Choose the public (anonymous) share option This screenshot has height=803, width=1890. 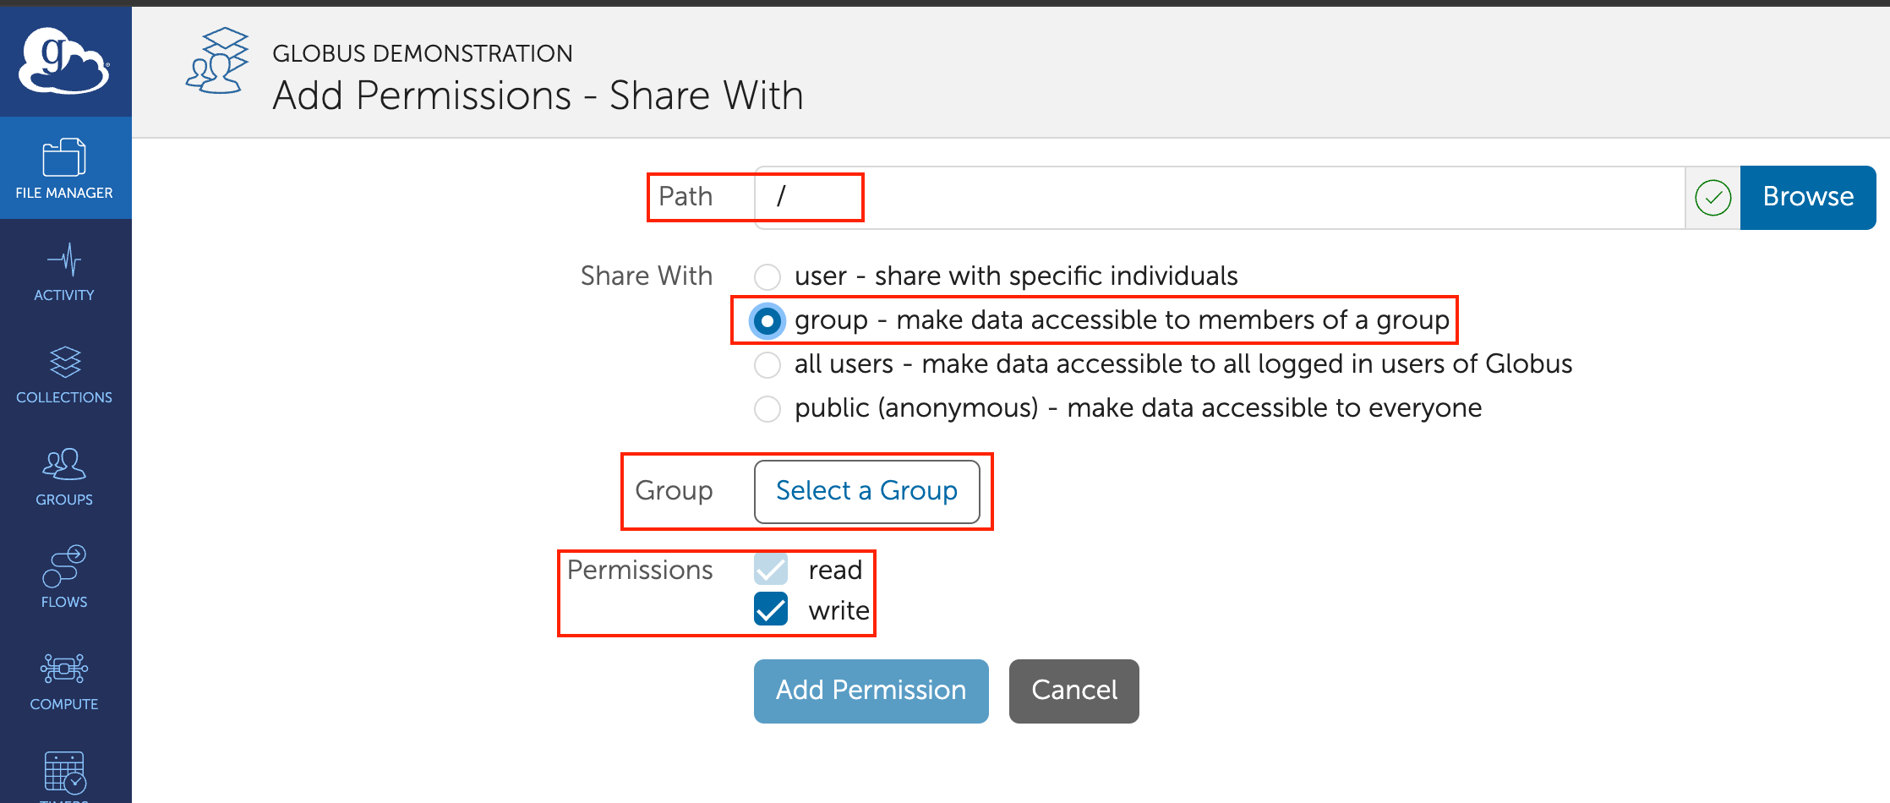(x=767, y=409)
